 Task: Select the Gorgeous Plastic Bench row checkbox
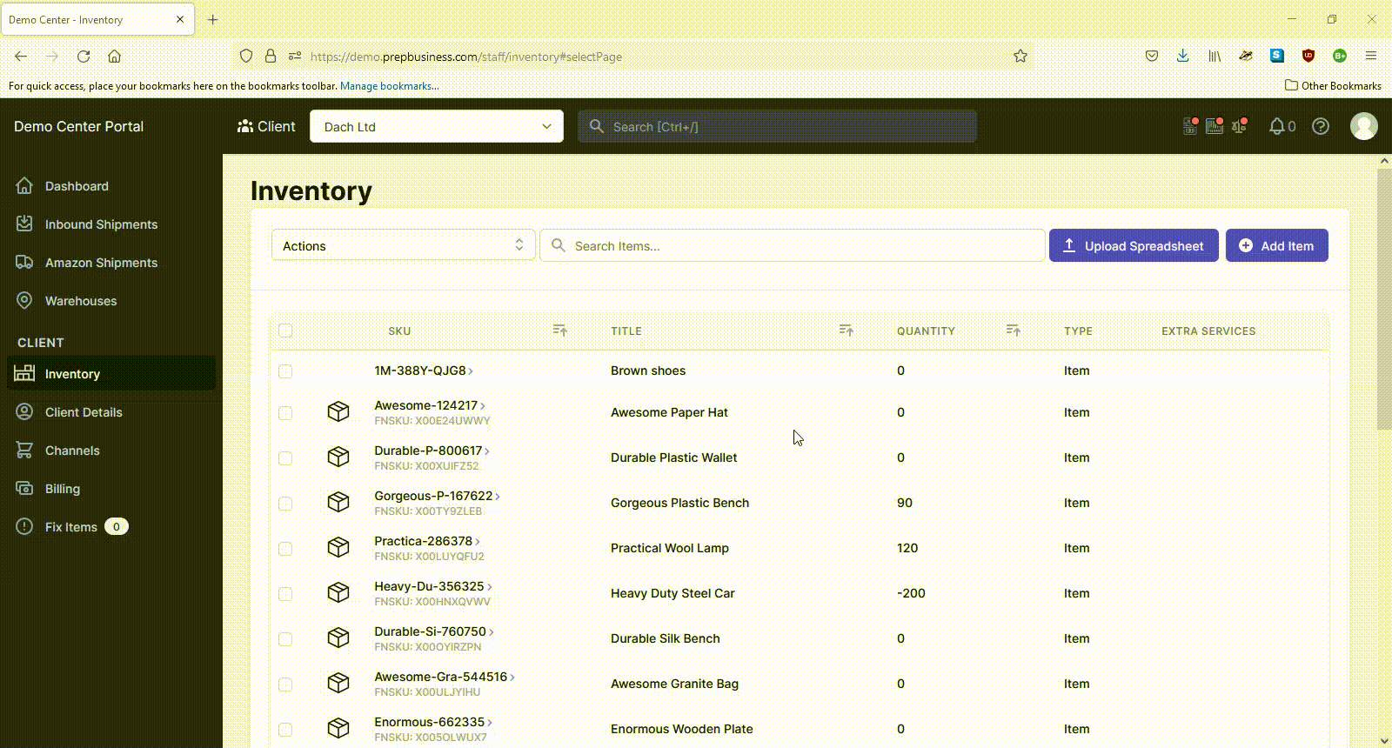tap(285, 504)
